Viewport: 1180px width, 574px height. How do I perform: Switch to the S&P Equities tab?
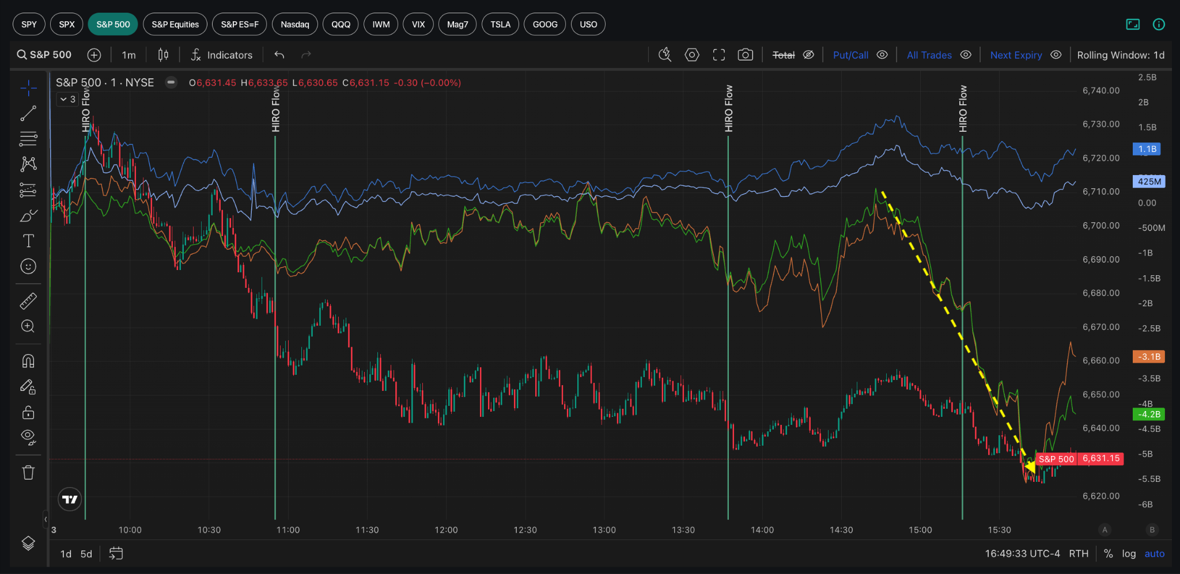tap(175, 24)
